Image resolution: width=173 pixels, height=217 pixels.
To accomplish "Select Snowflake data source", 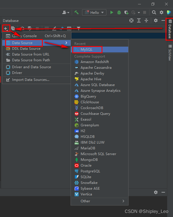I will click(100, 183).
